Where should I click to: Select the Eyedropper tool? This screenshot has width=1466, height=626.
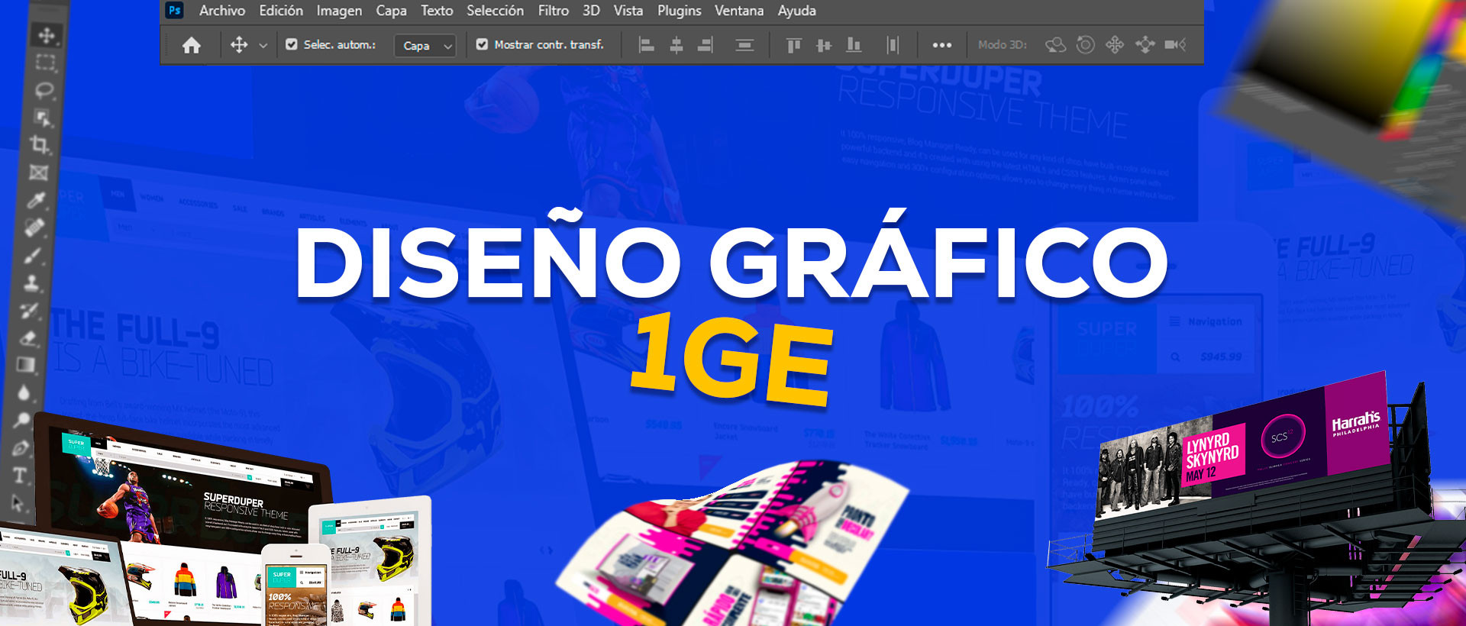37,199
